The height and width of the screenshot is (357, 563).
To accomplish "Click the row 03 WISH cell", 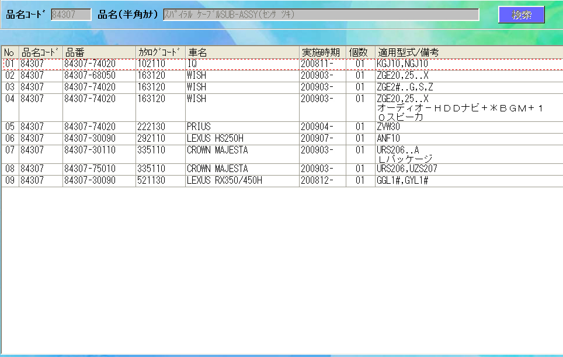I will click(x=242, y=87).
